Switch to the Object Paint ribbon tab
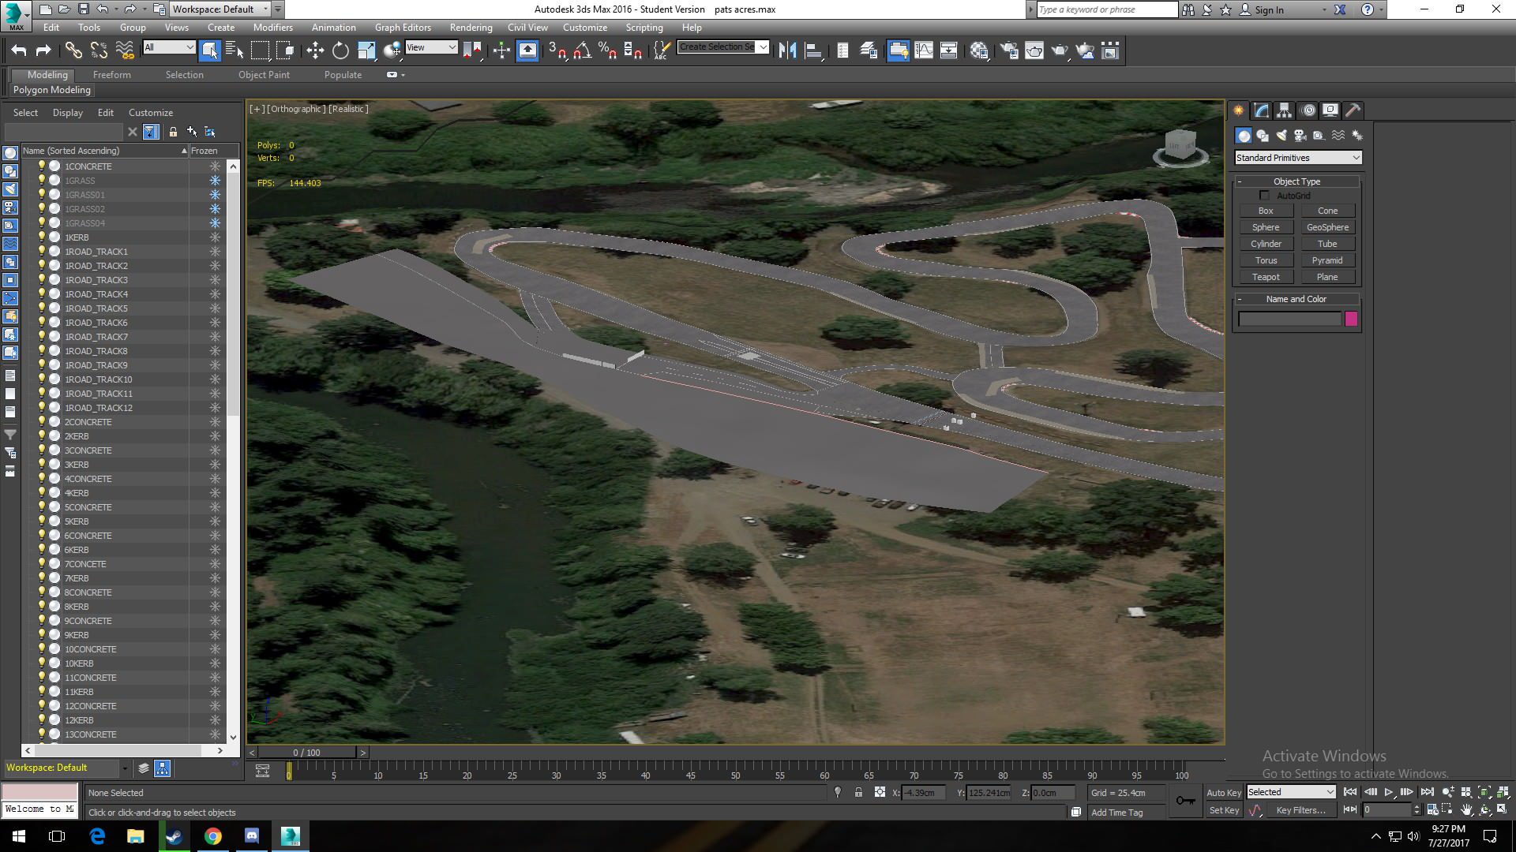The image size is (1516, 852). pyautogui.click(x=264, y=75)
